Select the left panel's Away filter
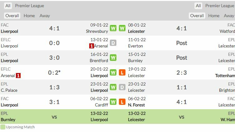This screenshot has height=132, width=235. point(45,16)
